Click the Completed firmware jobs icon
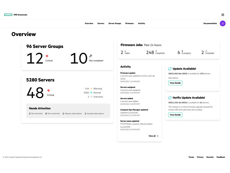Image resolution: width=230 pixels, height=173 pixels. [156, 51]
